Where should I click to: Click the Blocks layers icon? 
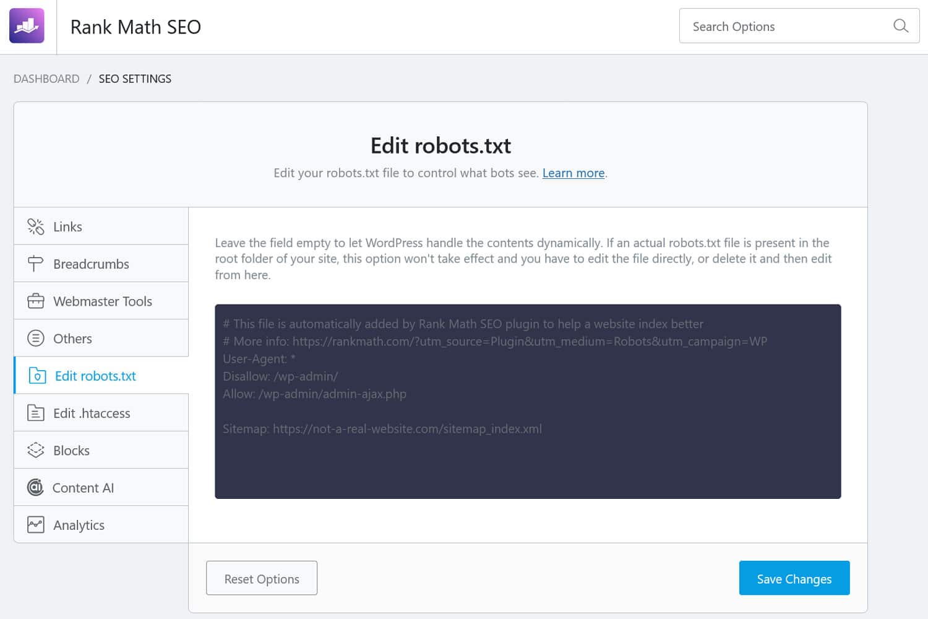point(36,450)
